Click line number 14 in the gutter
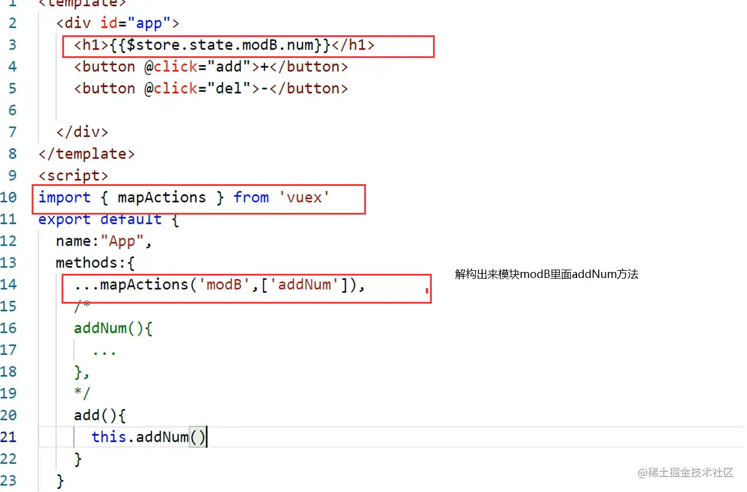 [x=8, y=284]
